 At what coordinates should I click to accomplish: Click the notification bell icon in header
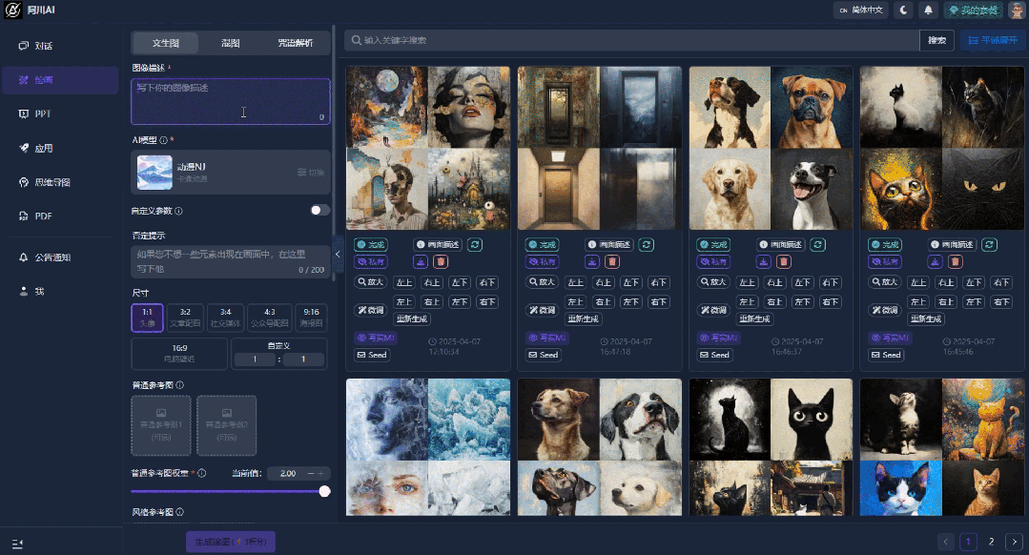tap(928, 10)
